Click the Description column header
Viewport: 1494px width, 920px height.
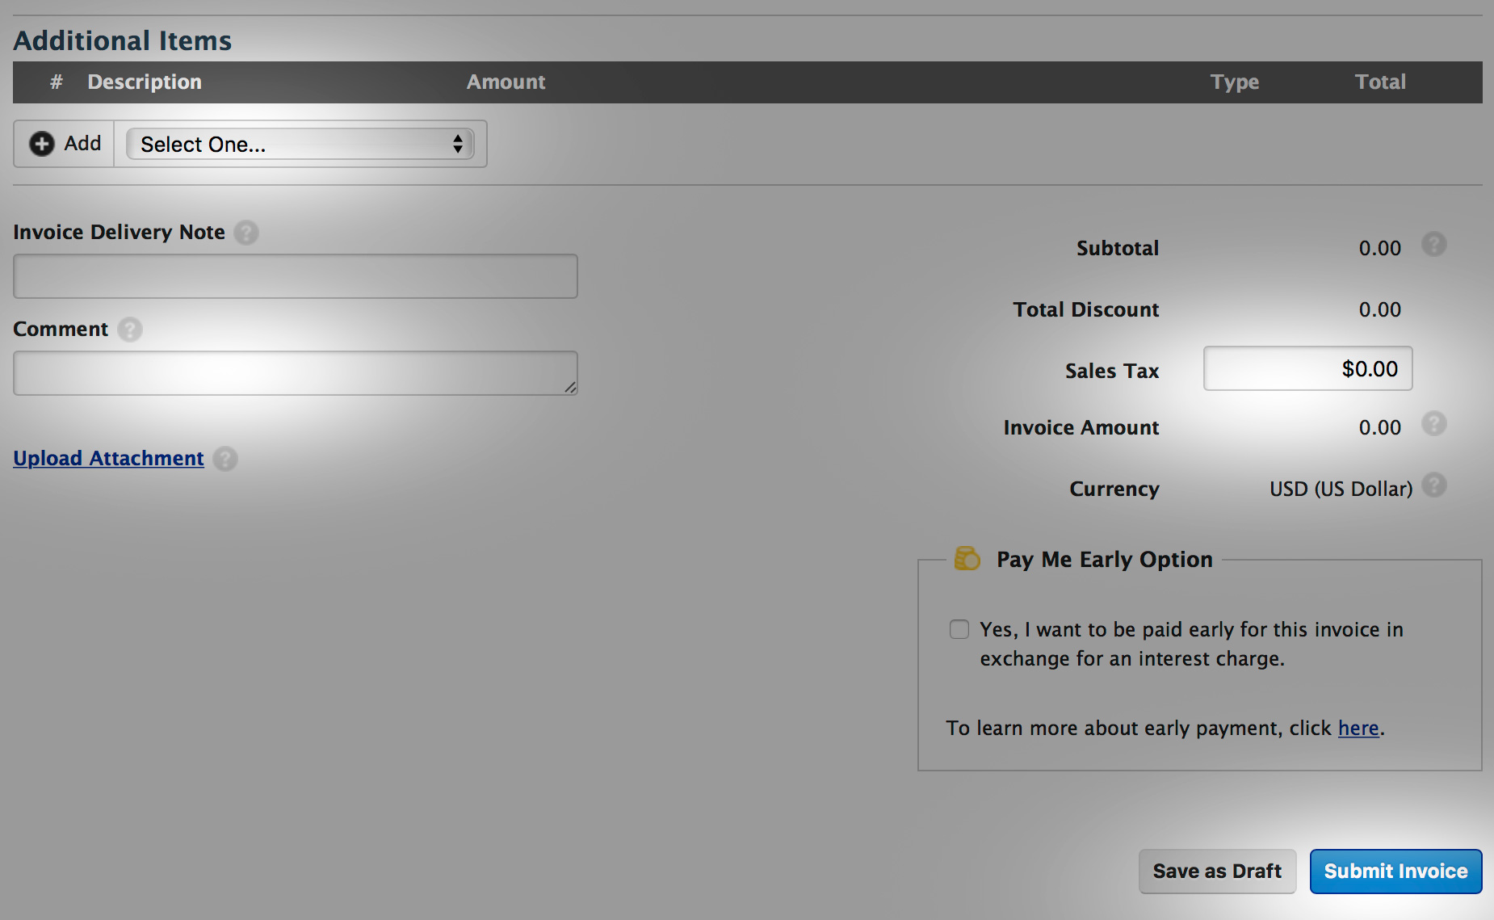point(145,82)
